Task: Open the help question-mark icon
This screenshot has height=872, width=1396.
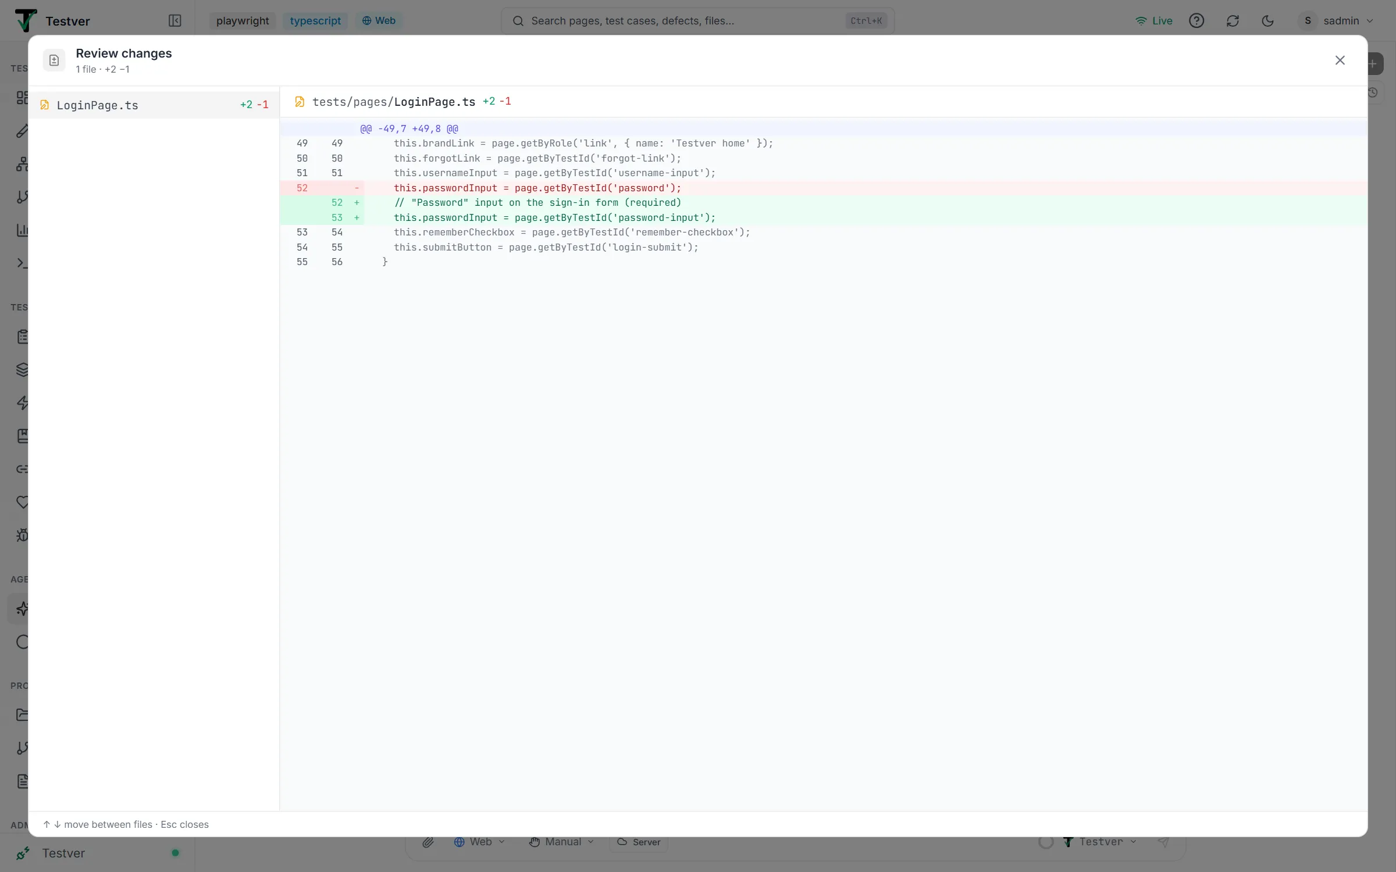Action: coord(1196,21)
